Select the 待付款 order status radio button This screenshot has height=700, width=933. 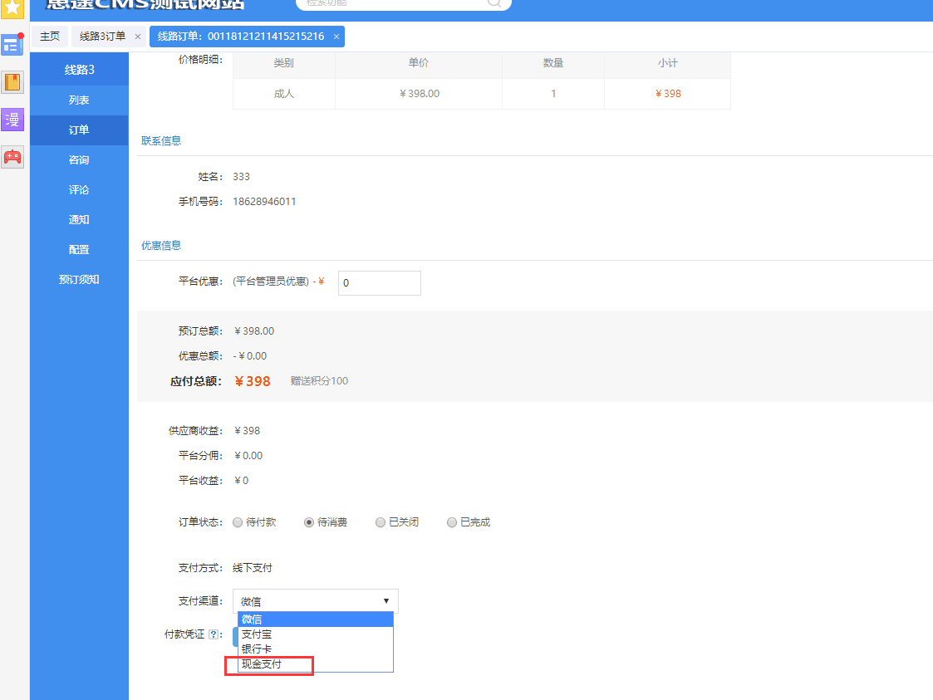[x=238, y=521]
